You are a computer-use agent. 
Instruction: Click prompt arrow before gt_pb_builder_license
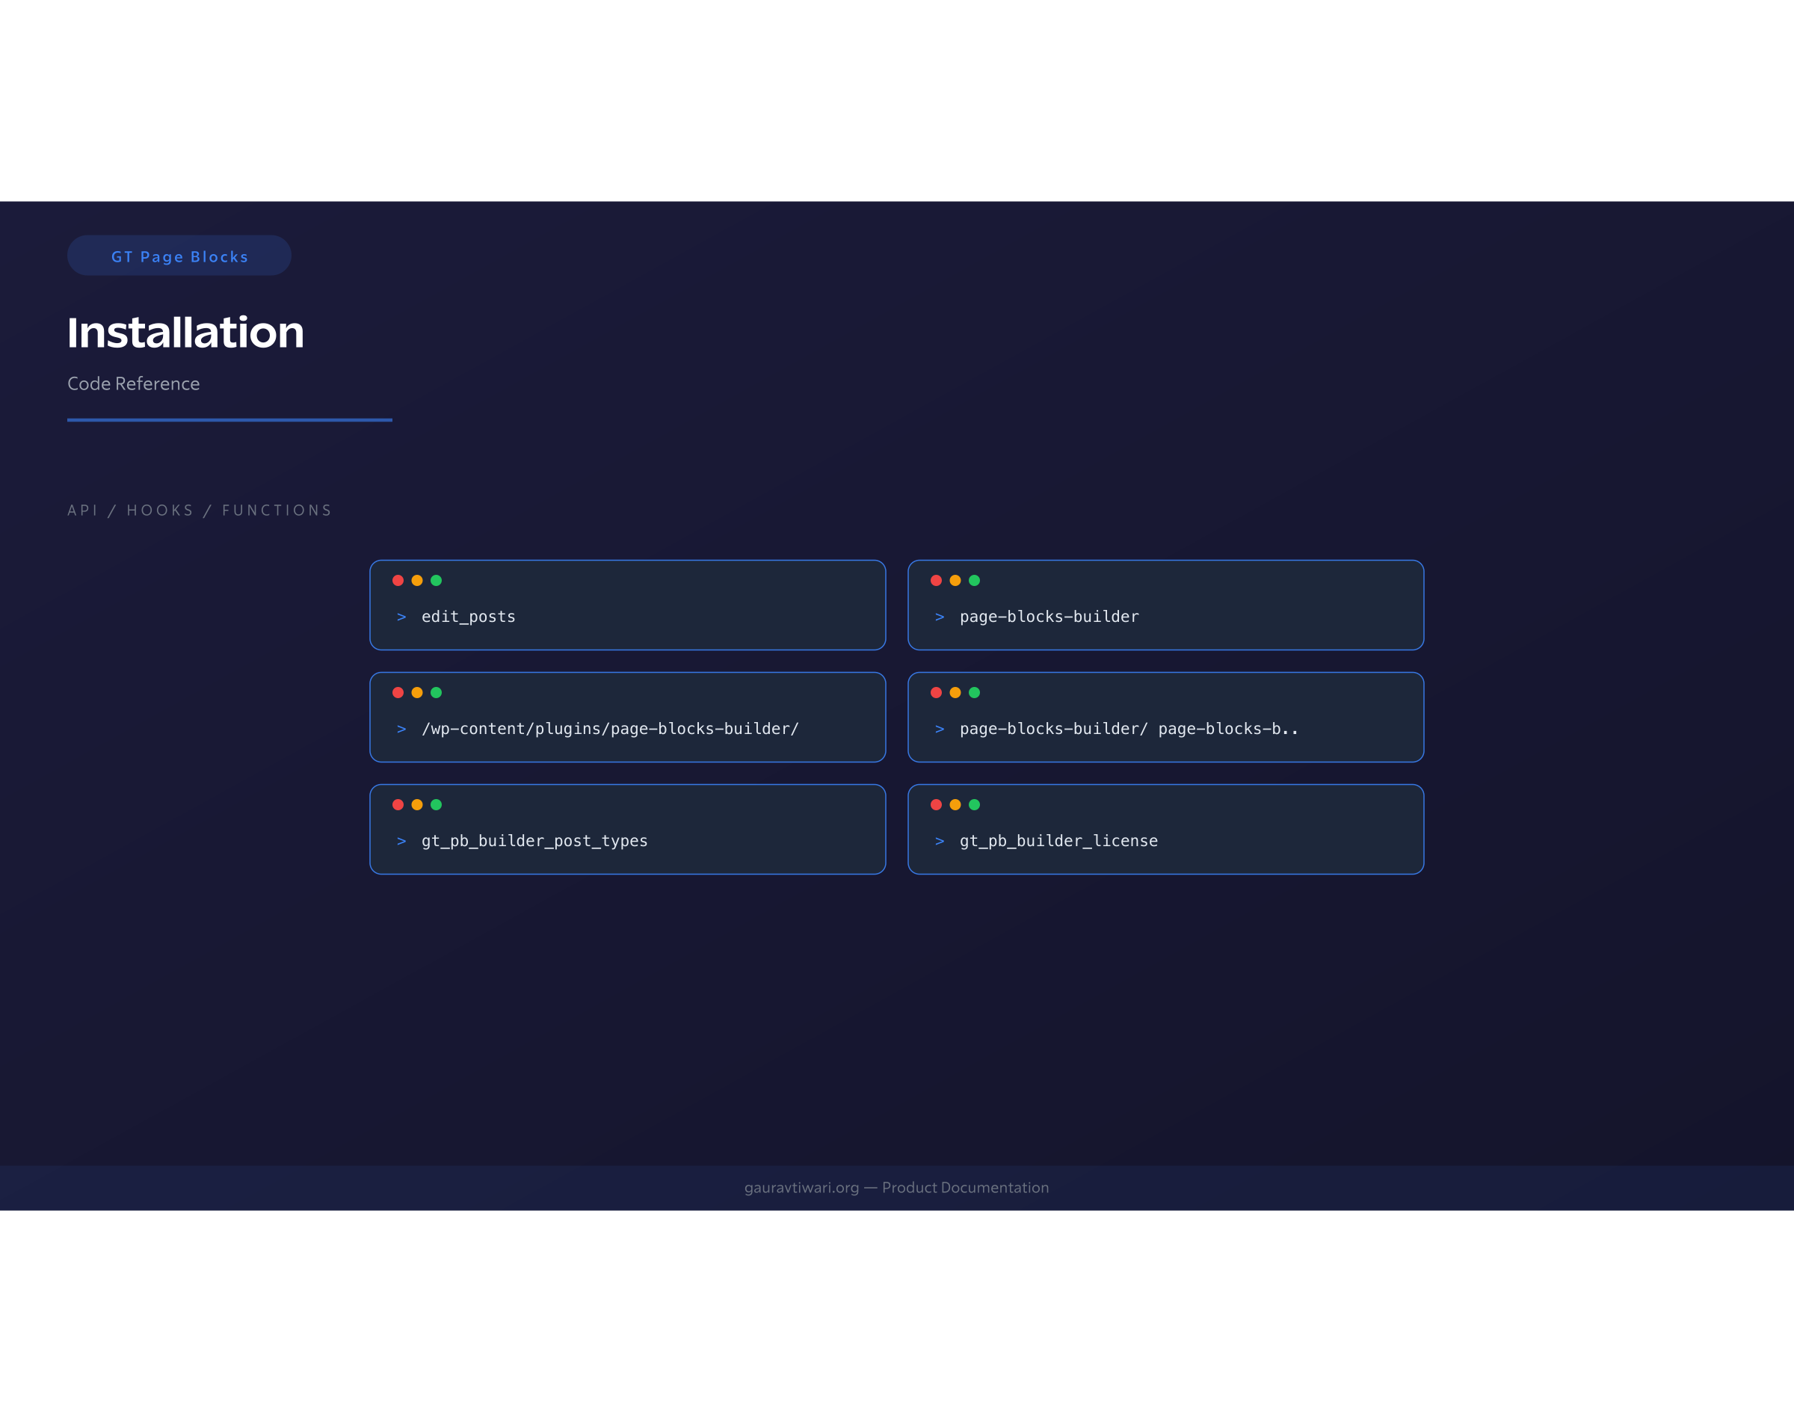[939, 841]
